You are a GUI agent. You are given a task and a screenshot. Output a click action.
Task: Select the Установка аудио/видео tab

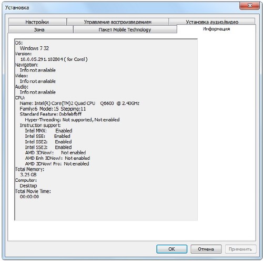click(x=212, y=22)
